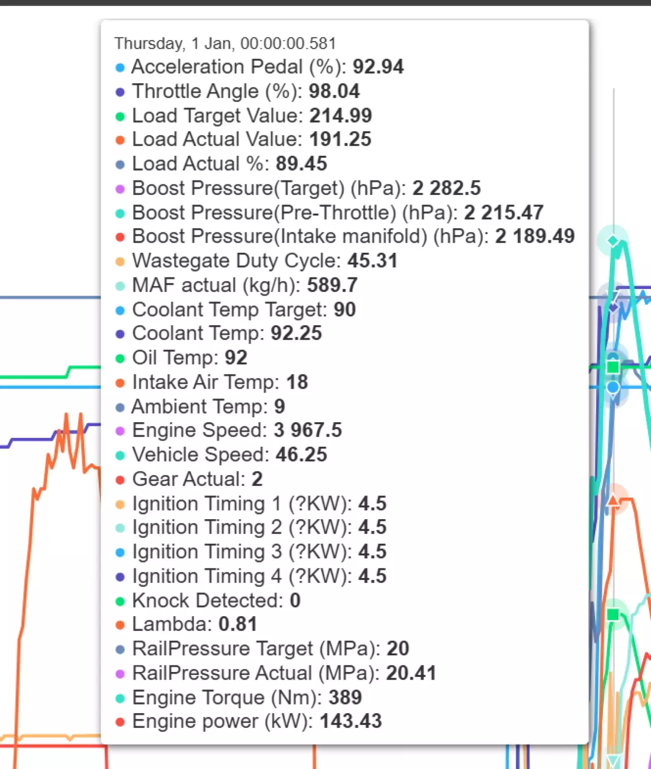651x769 pixels.
Task: Click the green dot beside Knock Detected
Action: click(x=120, y=601)
